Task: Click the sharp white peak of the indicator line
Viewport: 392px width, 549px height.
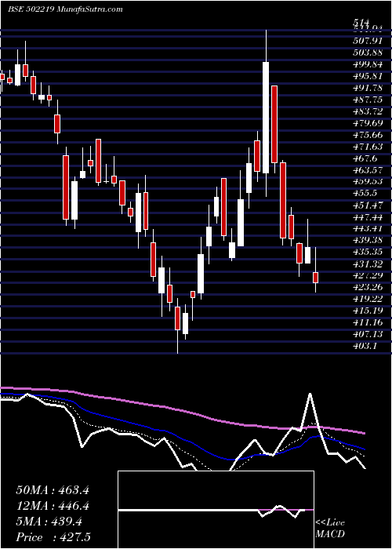Action: (310, 394)
